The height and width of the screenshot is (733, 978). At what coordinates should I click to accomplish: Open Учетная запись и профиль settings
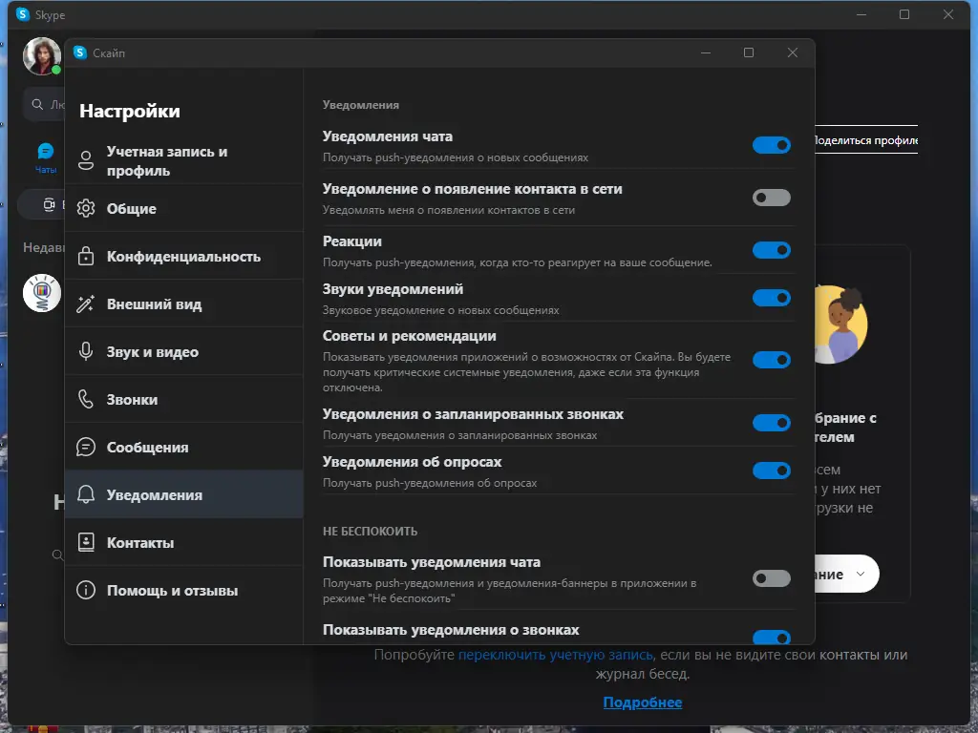184,160
